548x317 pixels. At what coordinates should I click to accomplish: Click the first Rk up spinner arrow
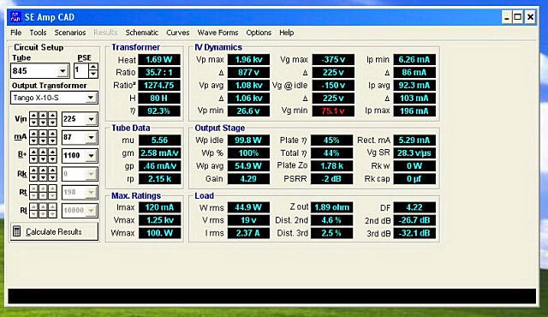33,170
